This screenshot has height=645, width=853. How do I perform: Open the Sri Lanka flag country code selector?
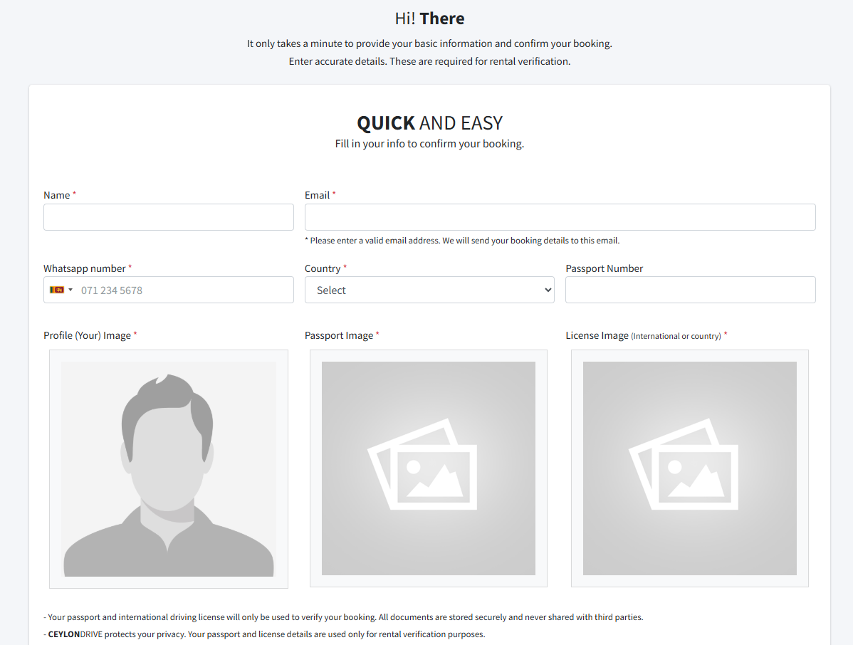coord(61,290)
